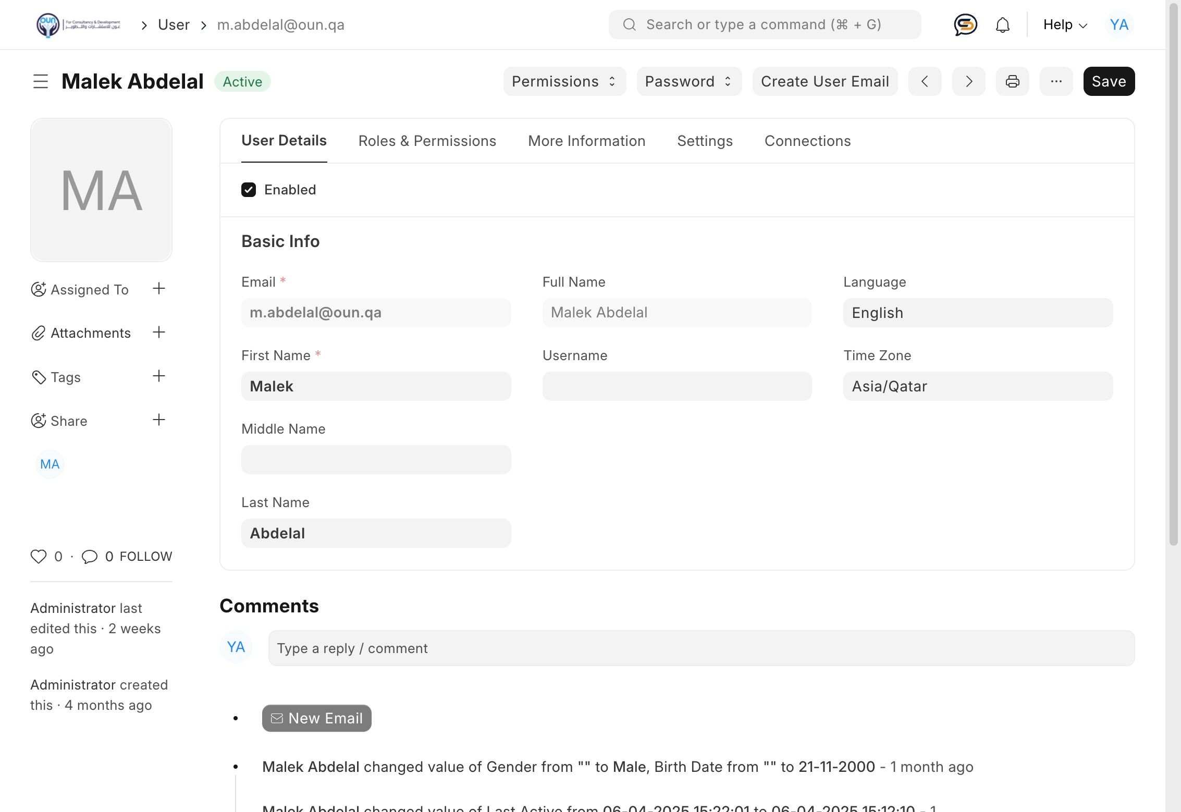Uncheck the Enabled checkbox
The image size is (1181, 812).
click(x=249, y=190)
